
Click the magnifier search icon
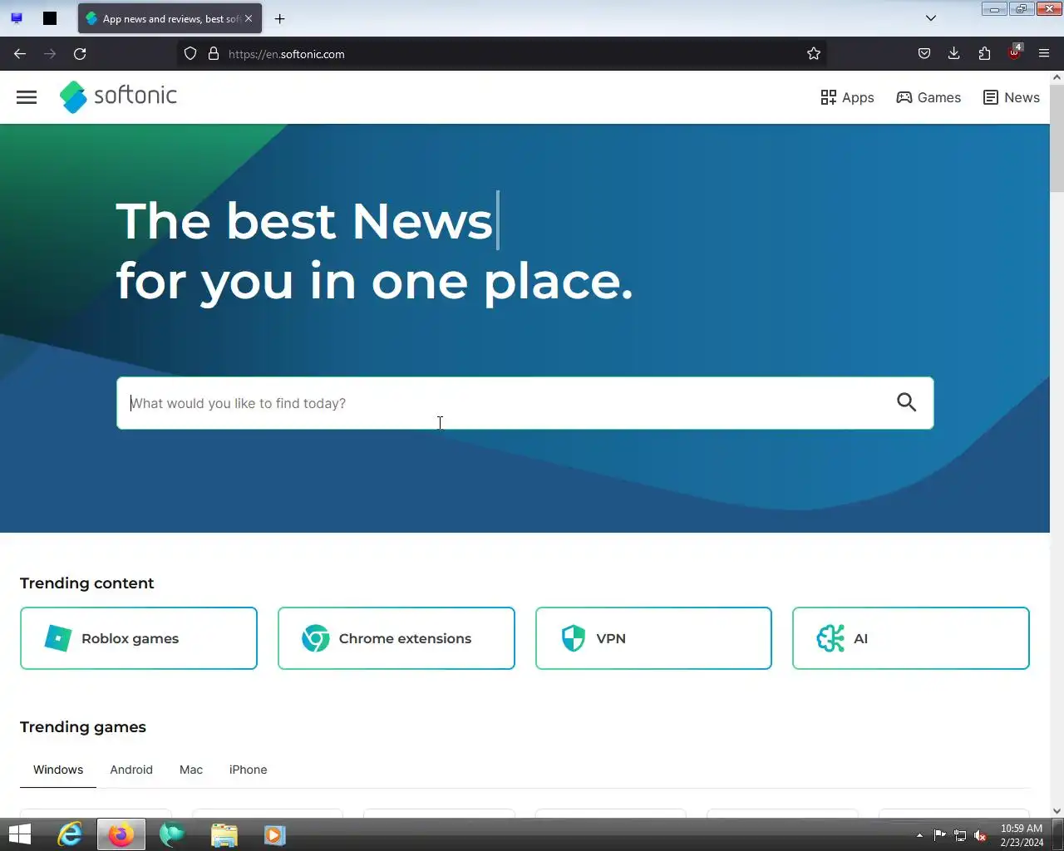pyautogui.click(x=907, y=403)
